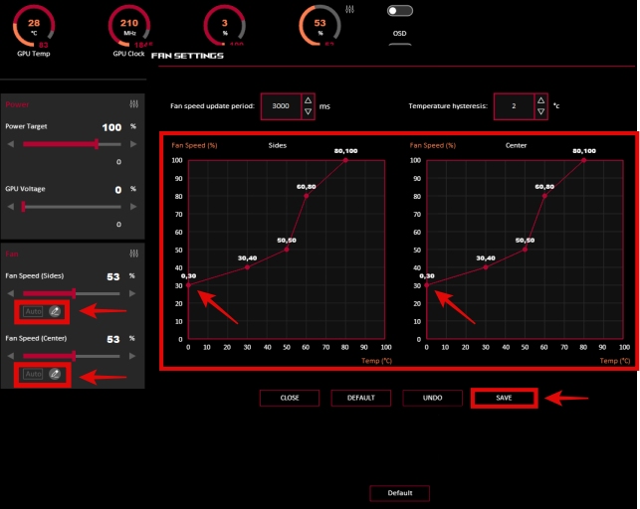This screenshot has height=509, width=640.
Task: Select the 80,100 point on Center graph
Action: click(x=584, y=160)
